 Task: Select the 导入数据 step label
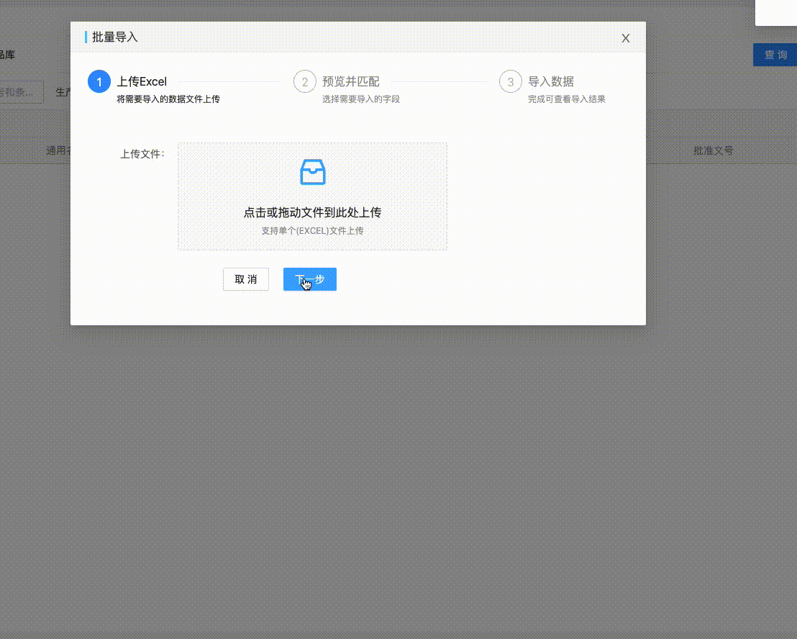click(x=550, y=82)
